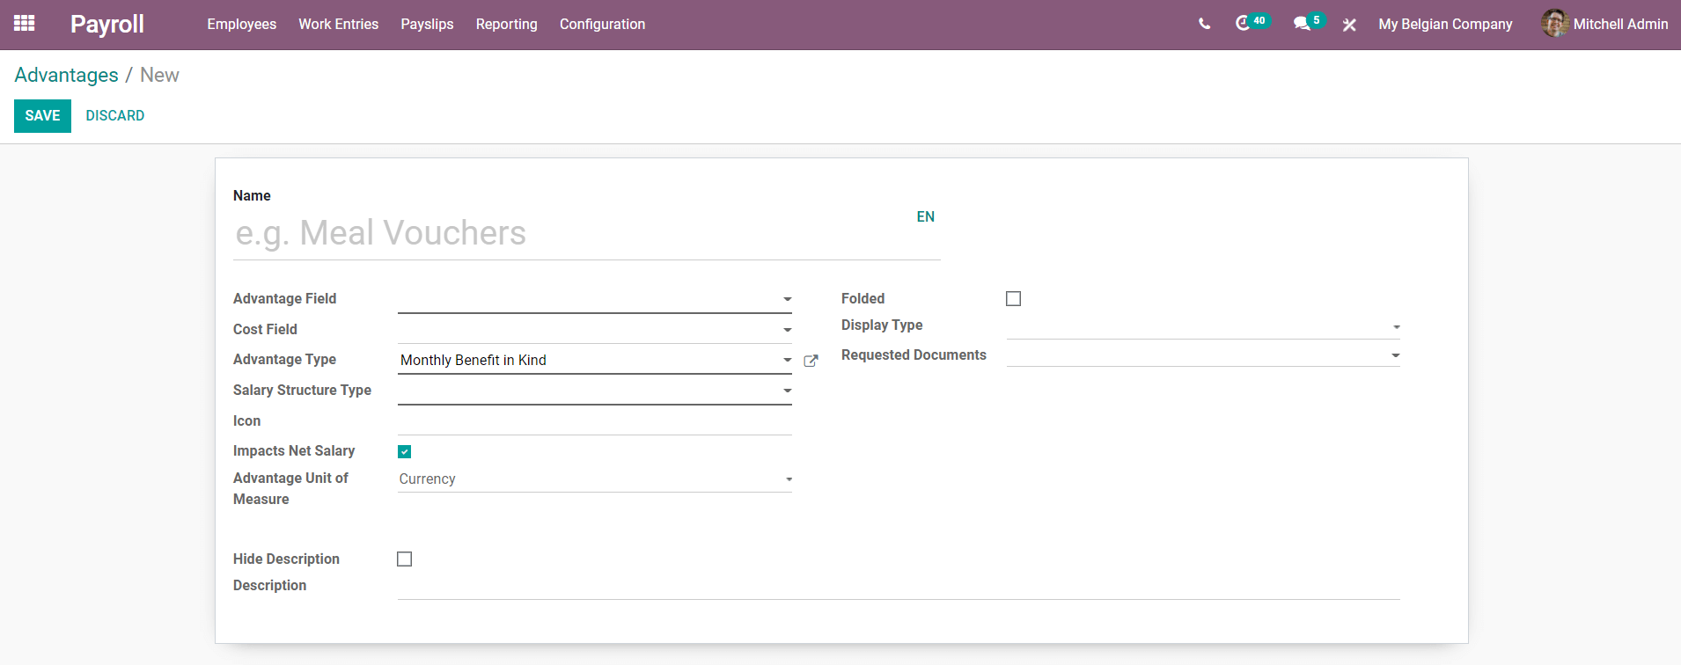The height and width of the screenshot is (665, 1681).
Task: Save the new advantage record
Action: [42, 116]
